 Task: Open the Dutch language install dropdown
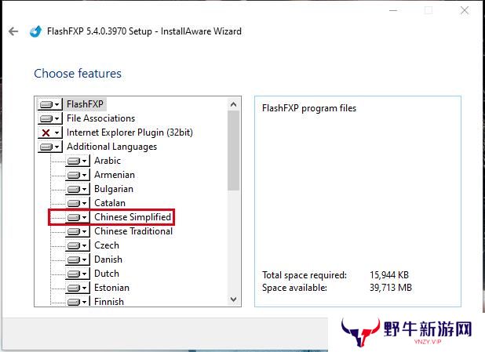tap(78, 274)
